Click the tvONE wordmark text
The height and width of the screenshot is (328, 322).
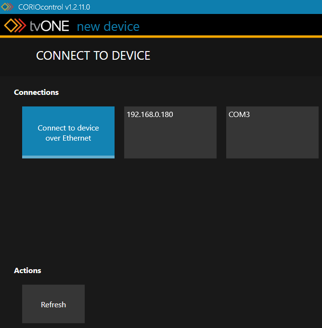pos(50,26)
